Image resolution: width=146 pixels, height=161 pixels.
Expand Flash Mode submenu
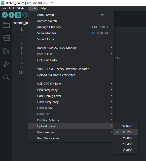pos(71,108)
